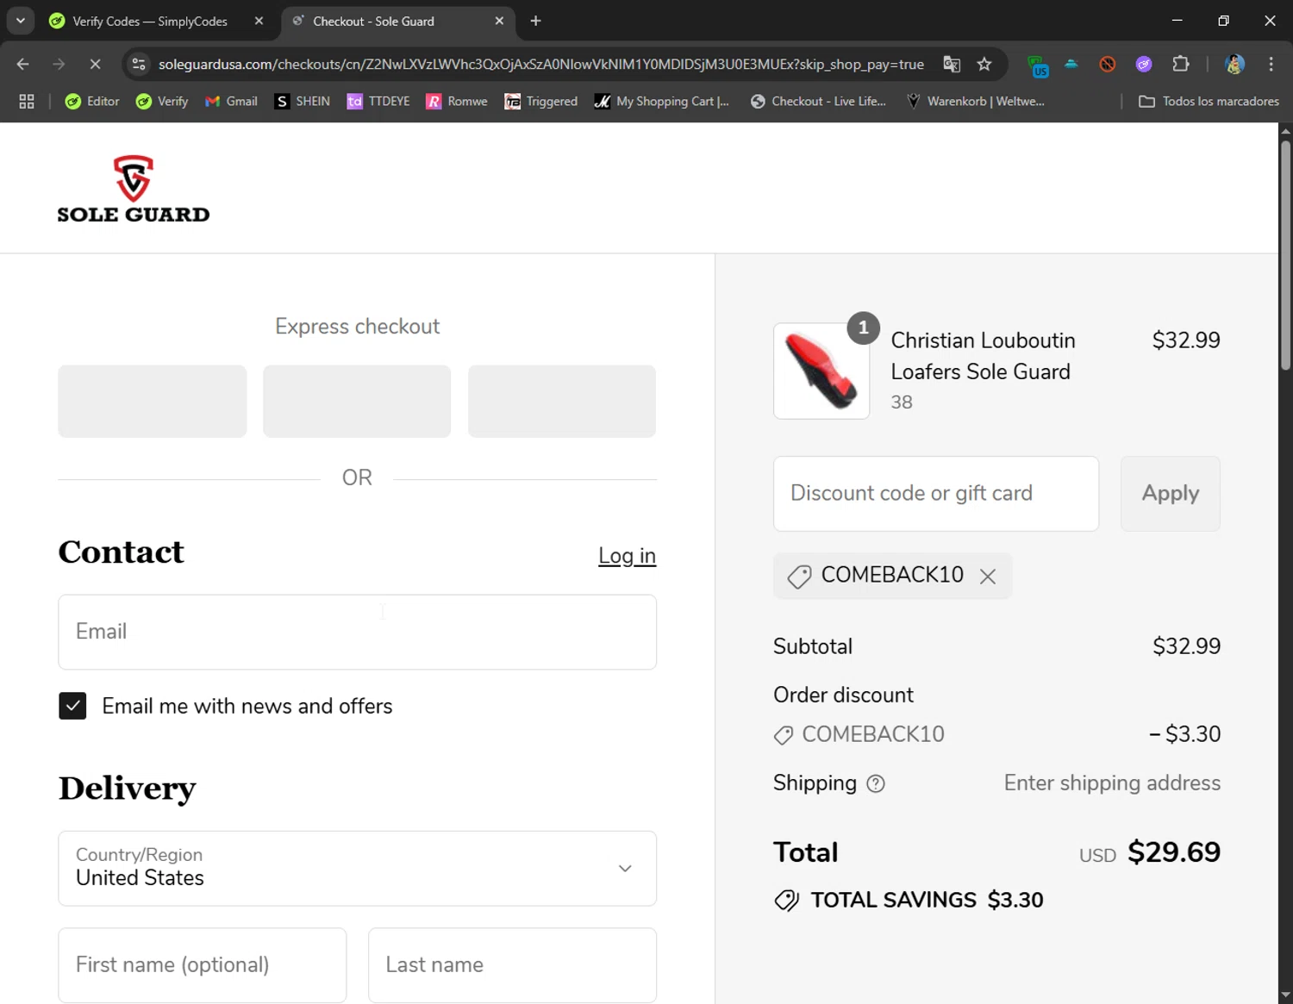Screen dimensions: 1293x1004
Task: Click the loafers sole guard product thumbnail
Action: coord(821,371)
